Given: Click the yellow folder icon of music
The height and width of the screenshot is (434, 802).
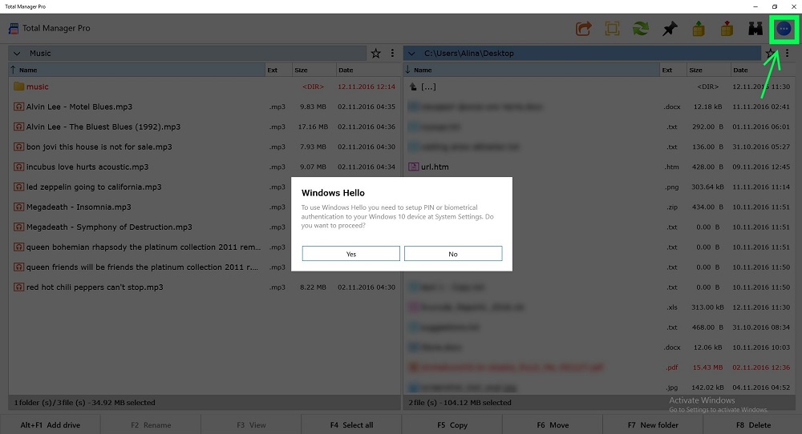Looking at the screenshot, I should tap(19, 86).
